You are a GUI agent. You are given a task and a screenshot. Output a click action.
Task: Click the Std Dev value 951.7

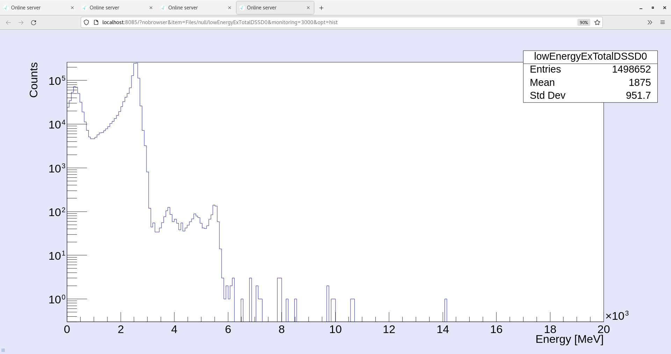pos(638,95)
